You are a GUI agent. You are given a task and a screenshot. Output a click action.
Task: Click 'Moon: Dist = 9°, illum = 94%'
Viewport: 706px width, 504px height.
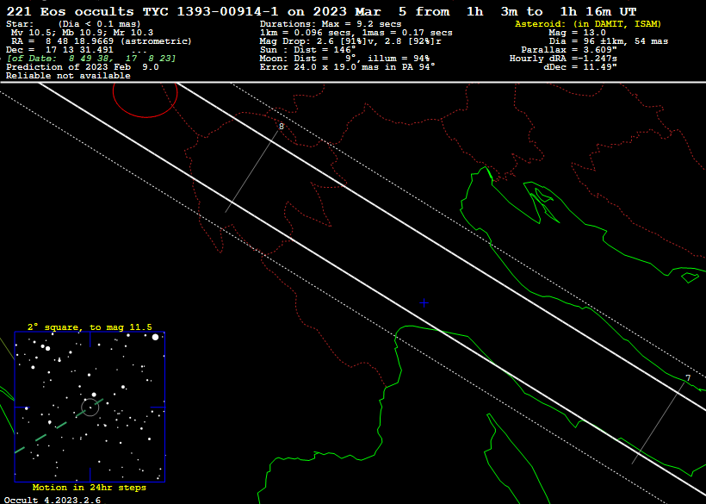(x=344, y=59)
